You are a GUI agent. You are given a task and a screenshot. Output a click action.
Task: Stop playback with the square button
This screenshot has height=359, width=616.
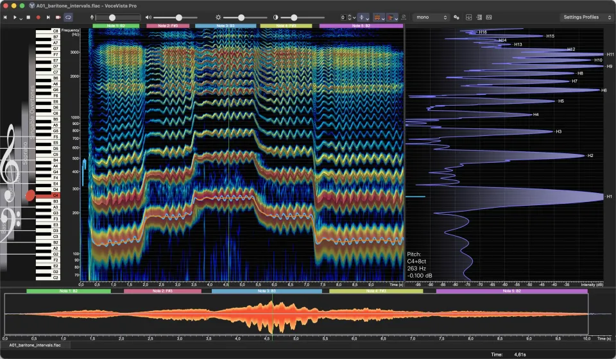pyautogui.click(x=28, y=17)
